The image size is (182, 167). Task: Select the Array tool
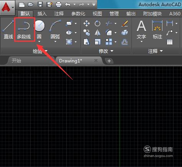click(109, 42)
